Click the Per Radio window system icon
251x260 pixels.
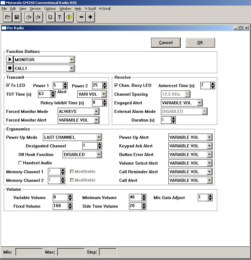click(x=4, y=28)
